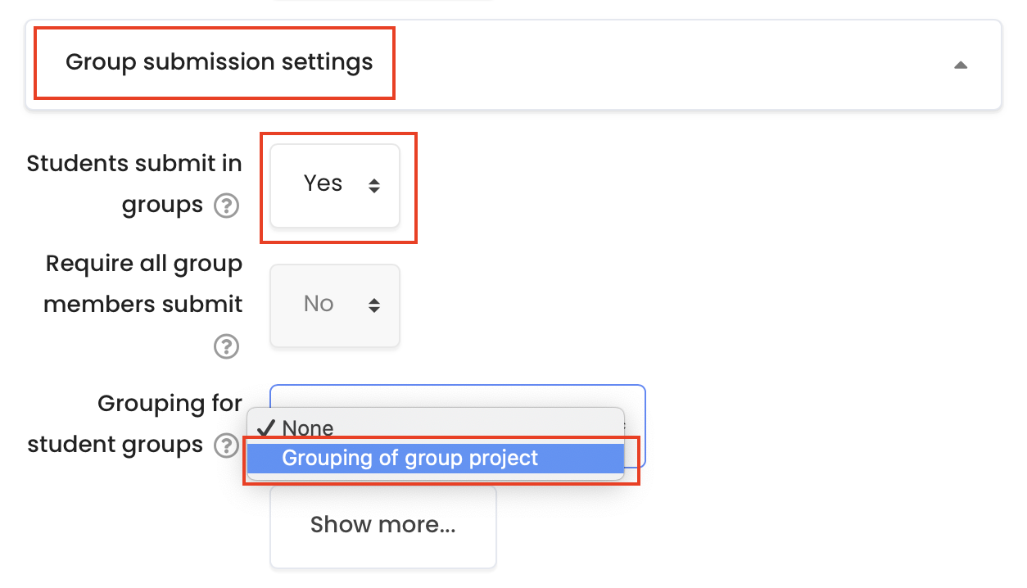This screenshot has height=588, width=1027.
Task: Open help for Require all group members submit
Action: [x=226, y=346]
